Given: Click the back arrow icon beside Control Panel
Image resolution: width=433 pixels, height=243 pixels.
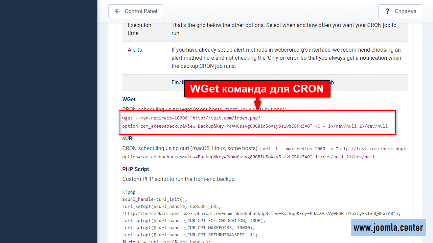Looking at the screenshot, I should click(x=117, y=11).
